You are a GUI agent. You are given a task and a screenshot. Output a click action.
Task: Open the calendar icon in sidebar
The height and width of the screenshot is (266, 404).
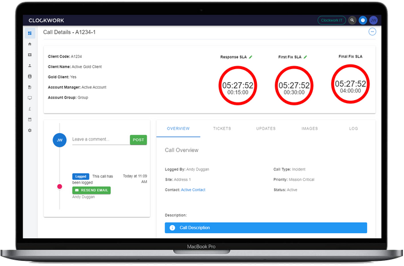(30, 120)
